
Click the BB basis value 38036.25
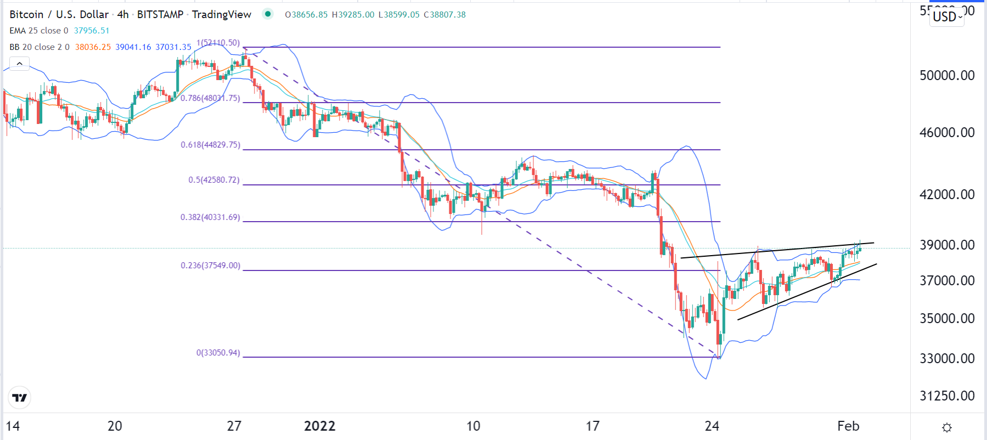(x=93, y=47)
